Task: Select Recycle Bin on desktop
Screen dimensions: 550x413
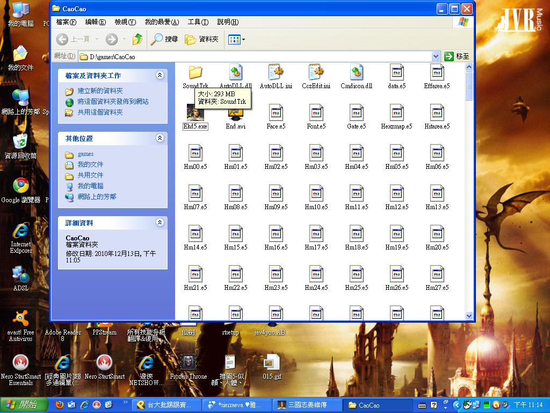Action: 20,142
